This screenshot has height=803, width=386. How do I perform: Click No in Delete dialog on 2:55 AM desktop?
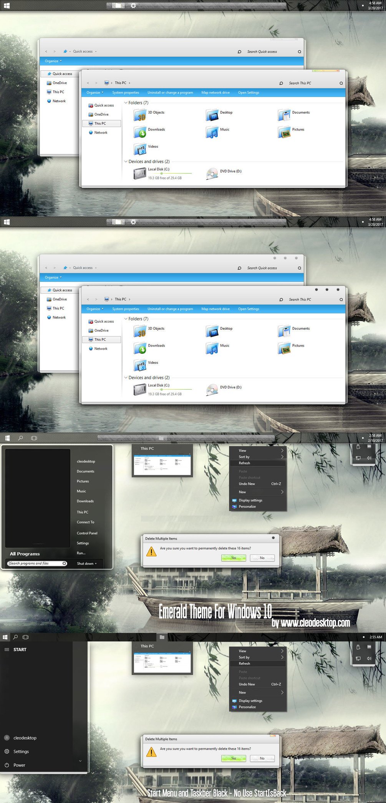click(262, 758)
